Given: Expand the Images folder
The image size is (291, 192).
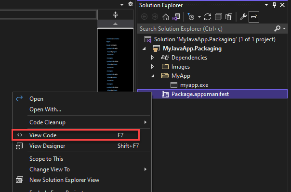Looking at the screenshot, I should [x=152, y=67].
